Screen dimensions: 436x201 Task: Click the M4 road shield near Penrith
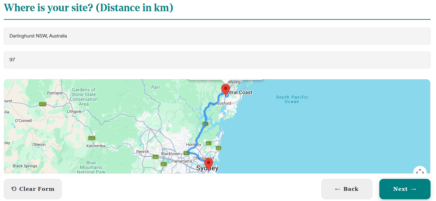155,157
